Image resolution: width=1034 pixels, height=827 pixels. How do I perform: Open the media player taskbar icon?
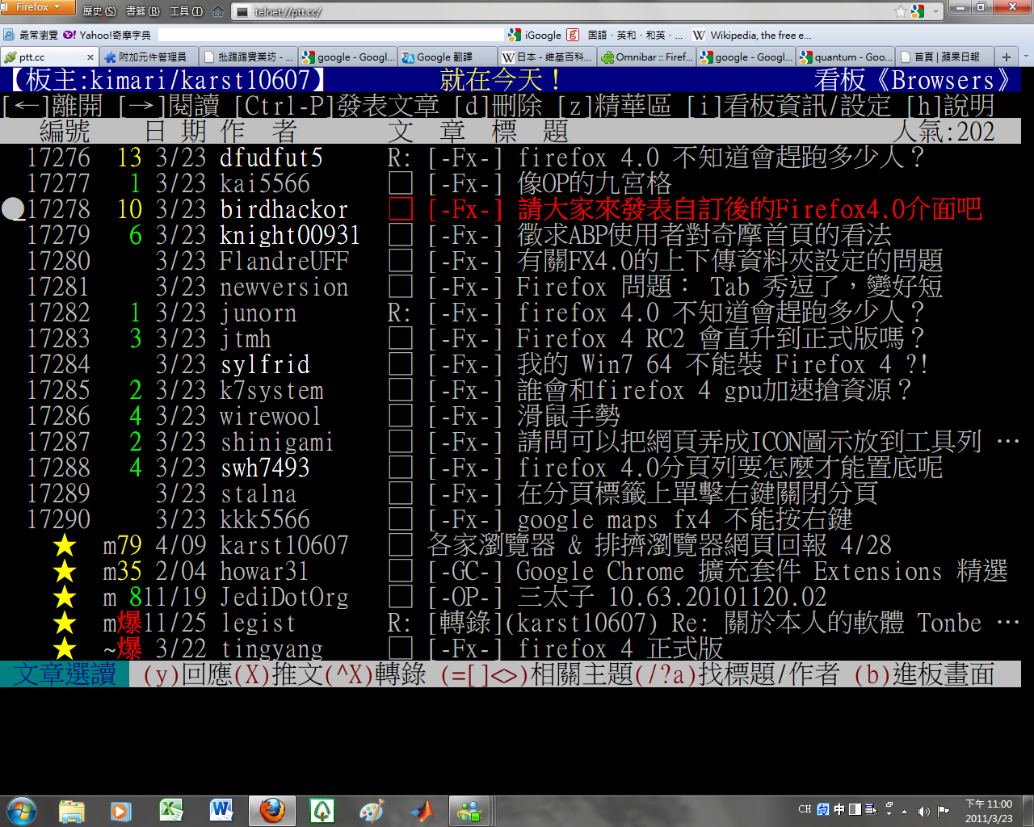point(121,811)
